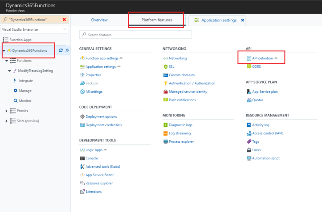The width and height of the screenshot is (322, 212).
Task: Click the Diagnostic logs icon
Action: tap(165, 125)
